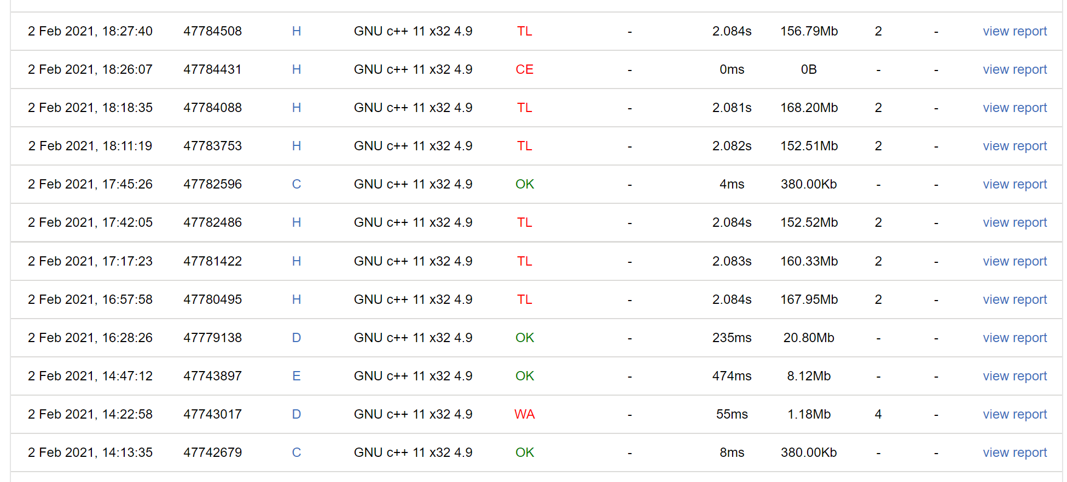This screenshot has height=482, width=1067.
Task: Click the submission ID 47783753 cell
Action: (x=212, y=146)
